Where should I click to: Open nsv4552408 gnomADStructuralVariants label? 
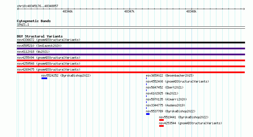click(177, 81)
